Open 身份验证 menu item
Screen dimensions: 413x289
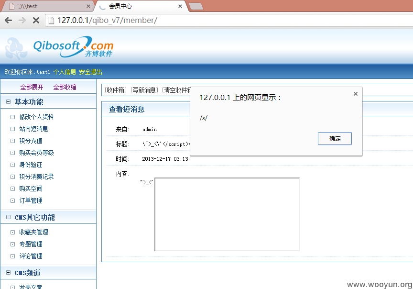pyautogui.click(x=31, y=165)
